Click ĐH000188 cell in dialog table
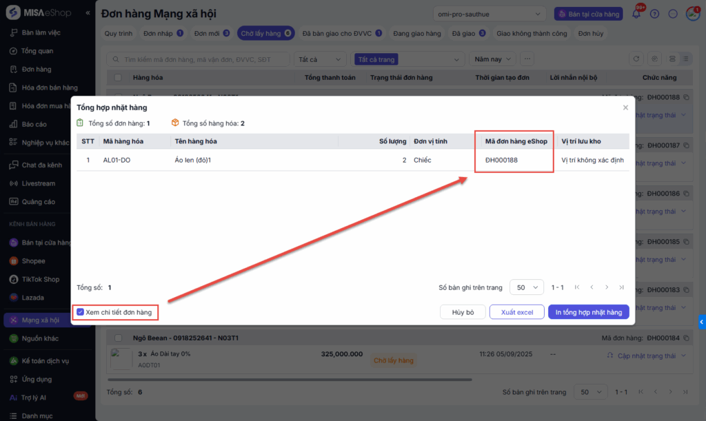The image size is (706, 421). click(501, 160)
